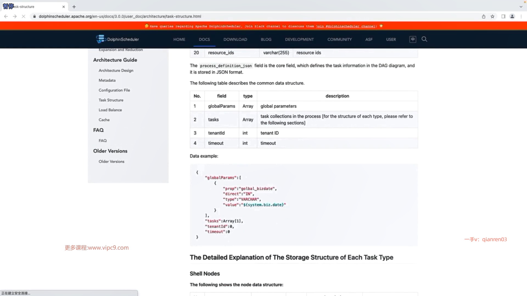Open the COMMUNITY navigation item
Image resolution: width=527 pixels, height=296 pixels.
point(339,39)
